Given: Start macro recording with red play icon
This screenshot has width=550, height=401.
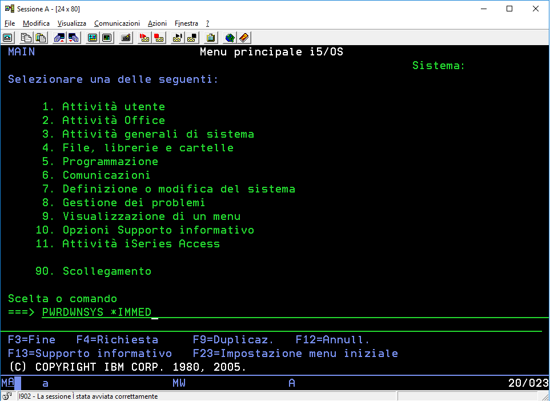Looking at the screenshot, I should pyautogui.click(x=144, y=38).
